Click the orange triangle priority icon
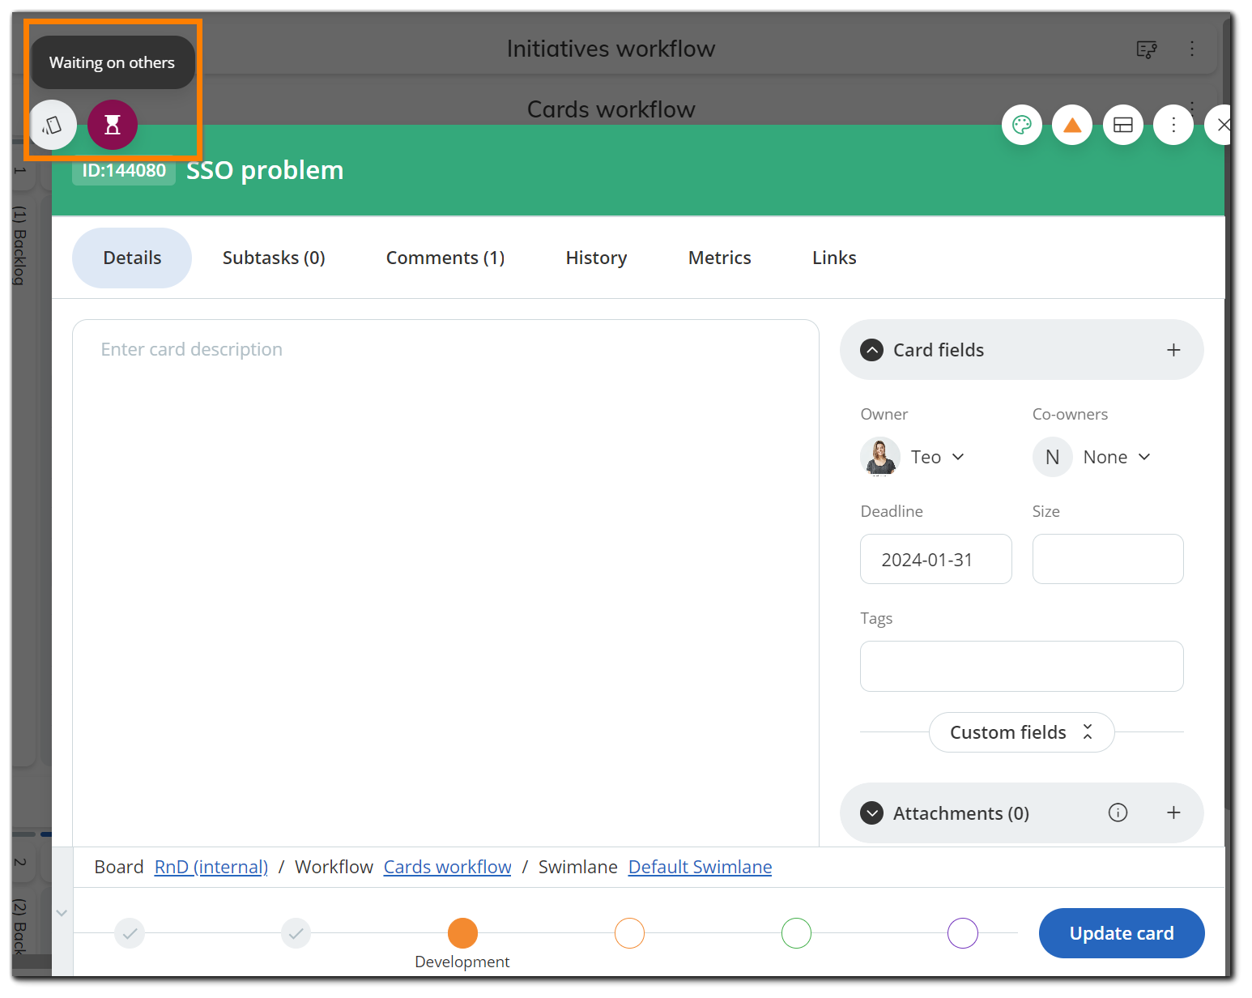Viewport: 1252px width, 998px height. pyautogui.click(x=1072, y=125)
